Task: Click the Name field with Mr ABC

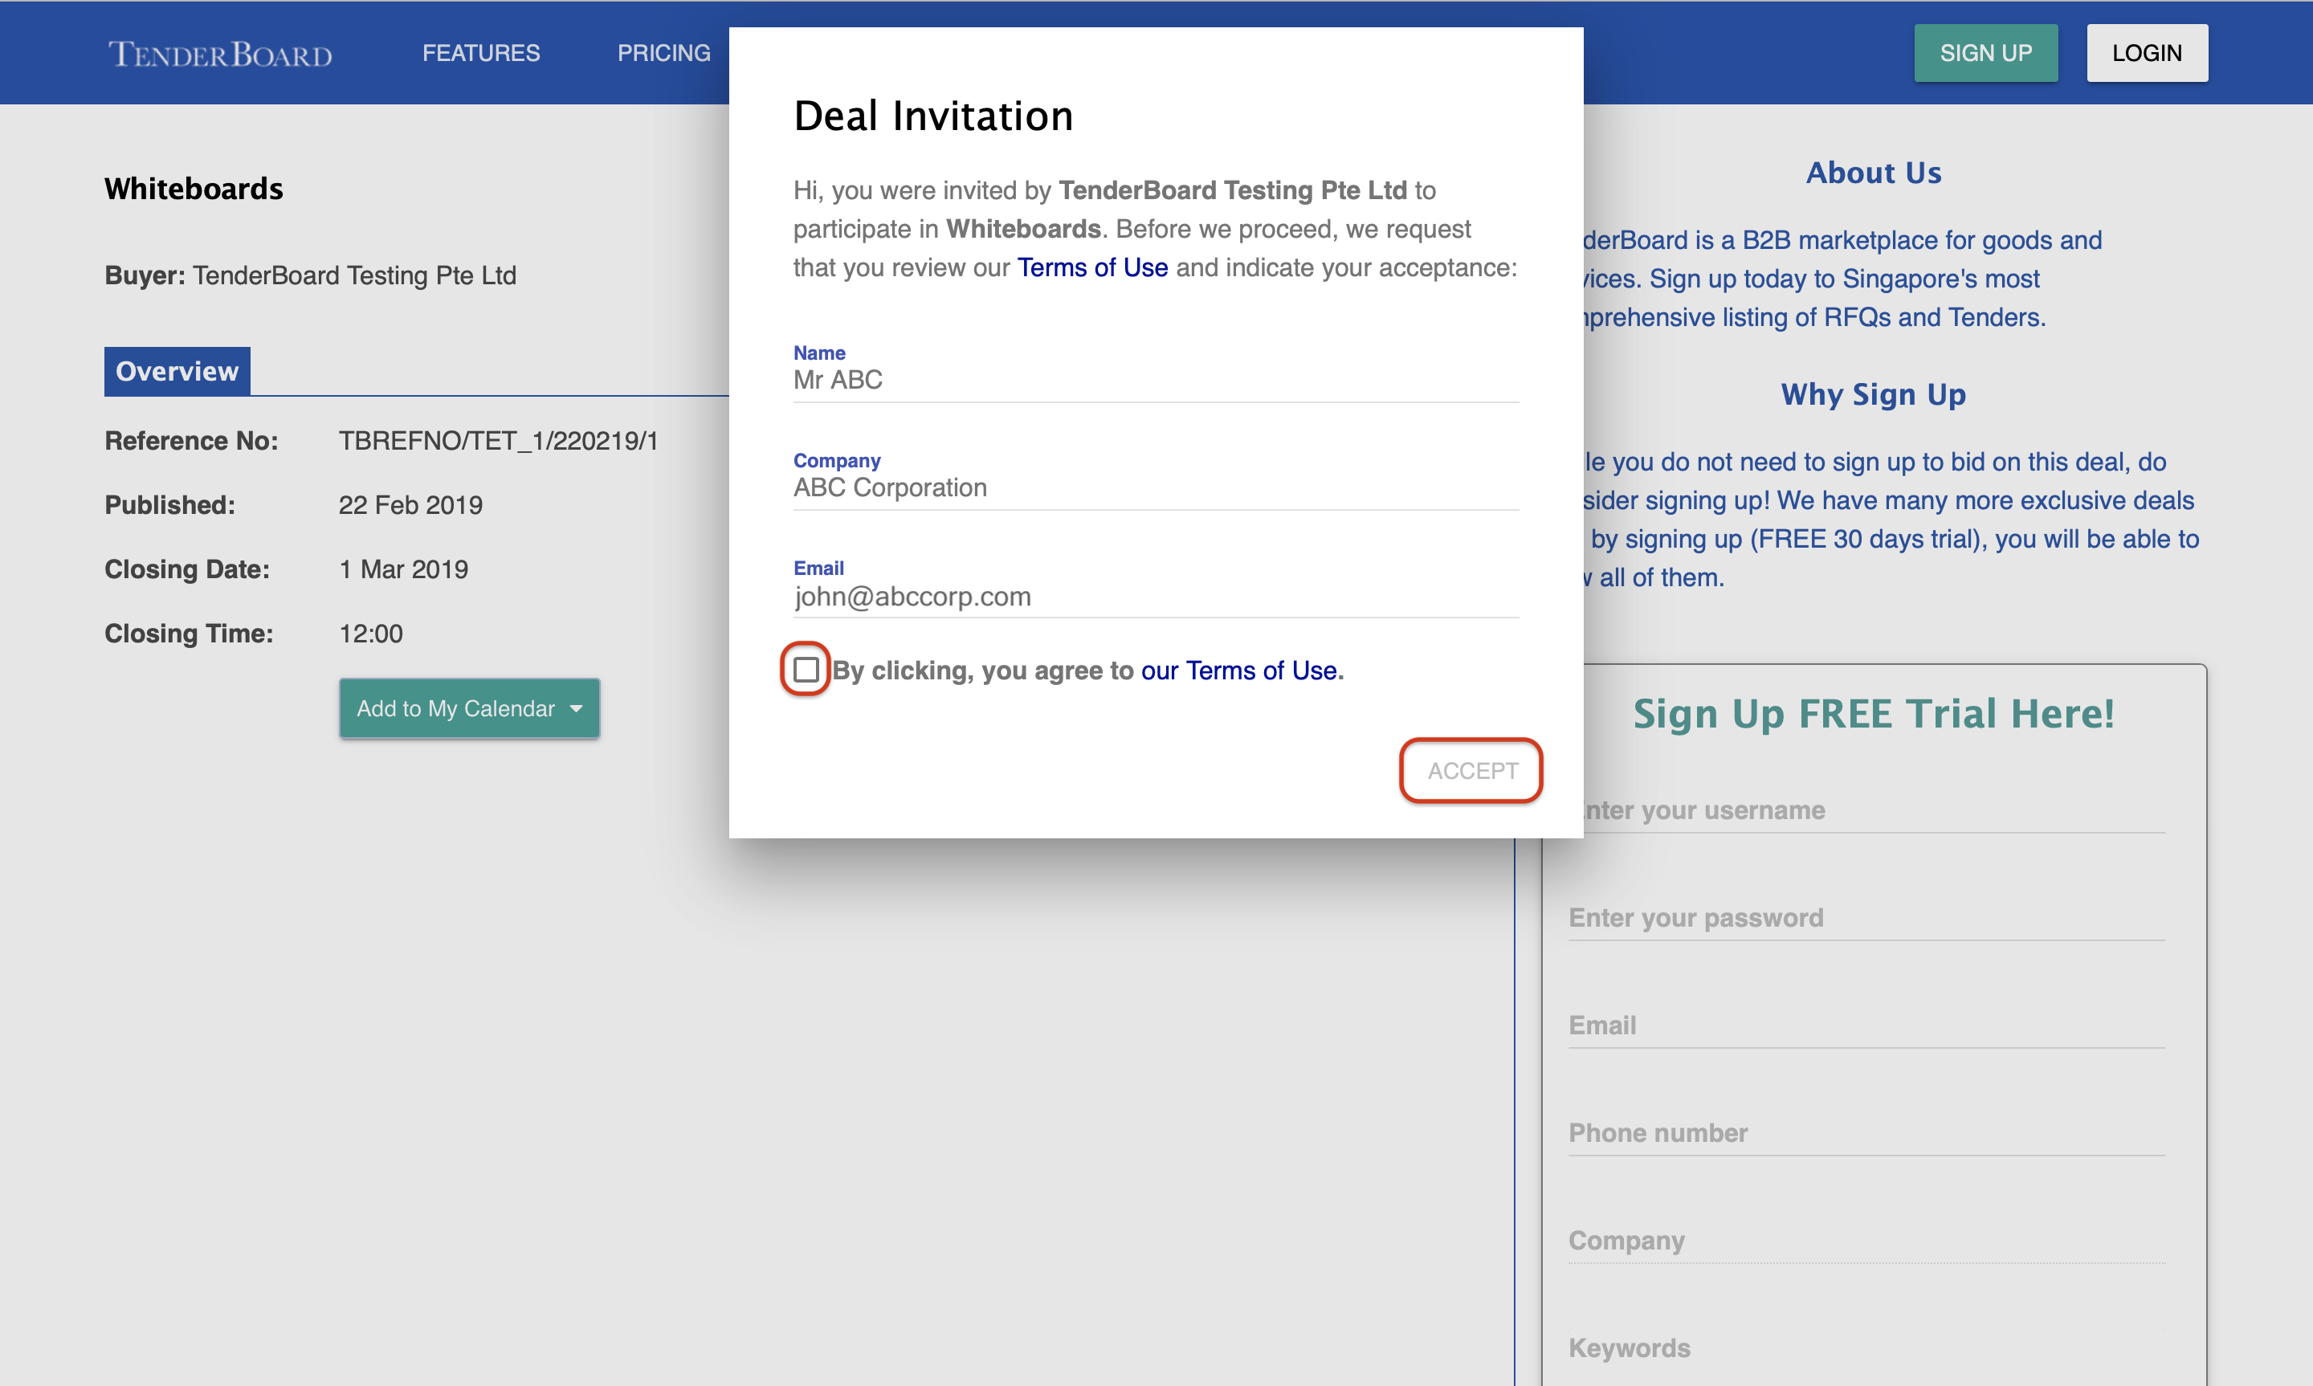Action: (1155, 380)
